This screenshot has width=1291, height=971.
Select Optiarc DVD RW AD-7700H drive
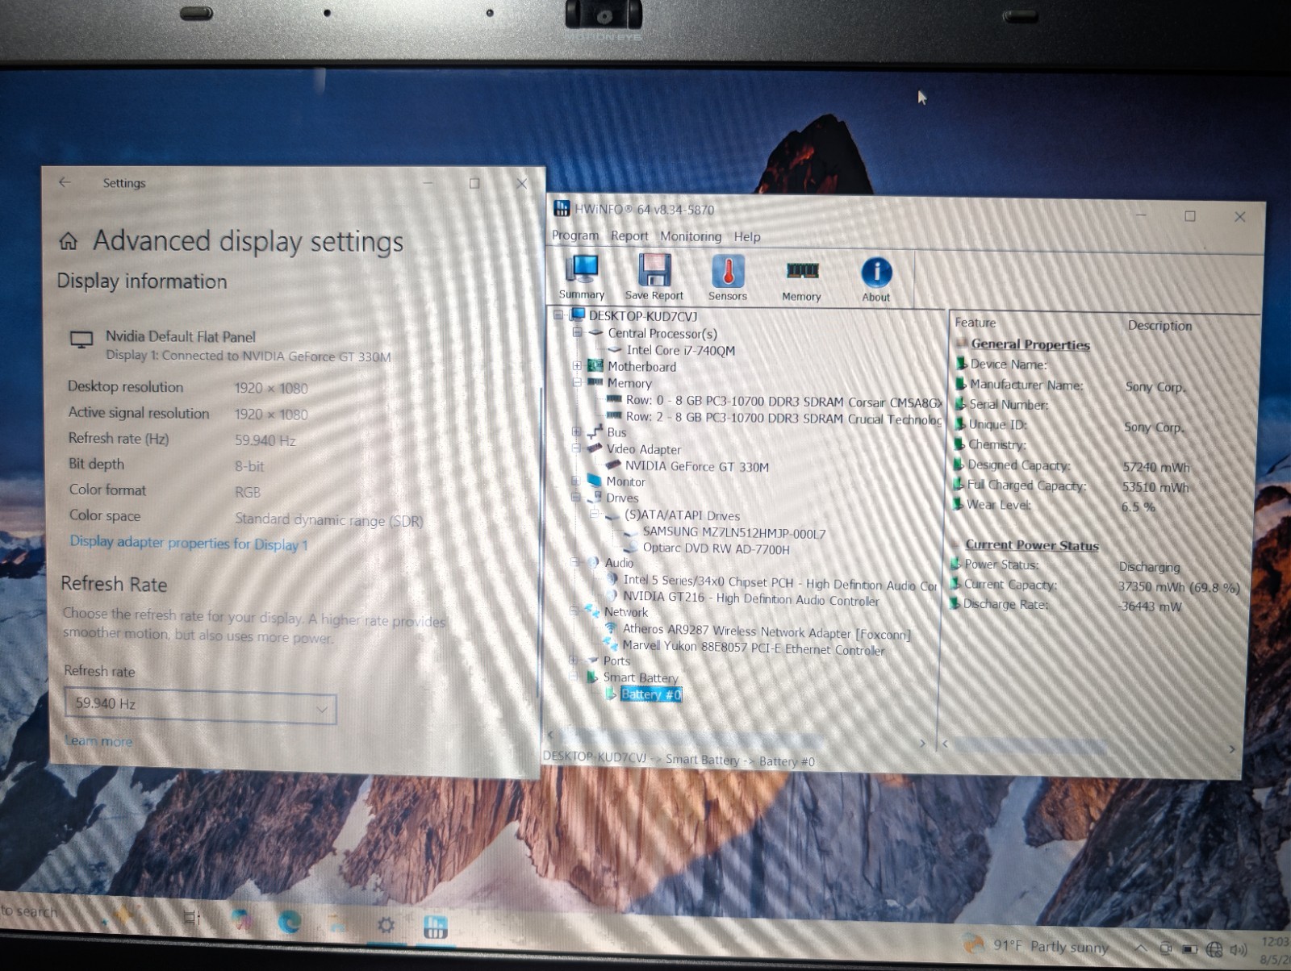(x=716, y=548)
